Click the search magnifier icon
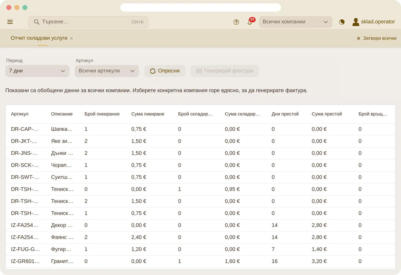Screen dimensions: 401x275 (x=37, y=22)
